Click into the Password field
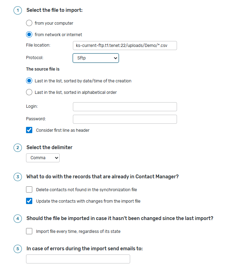This screenshot has height=268, width=228. [x=125, y=119]
